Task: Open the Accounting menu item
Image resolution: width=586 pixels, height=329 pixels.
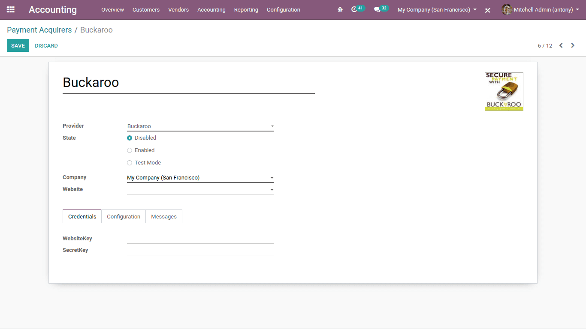Action: click(x=211, y=9)
